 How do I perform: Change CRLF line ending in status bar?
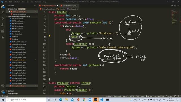pos(137,96)
